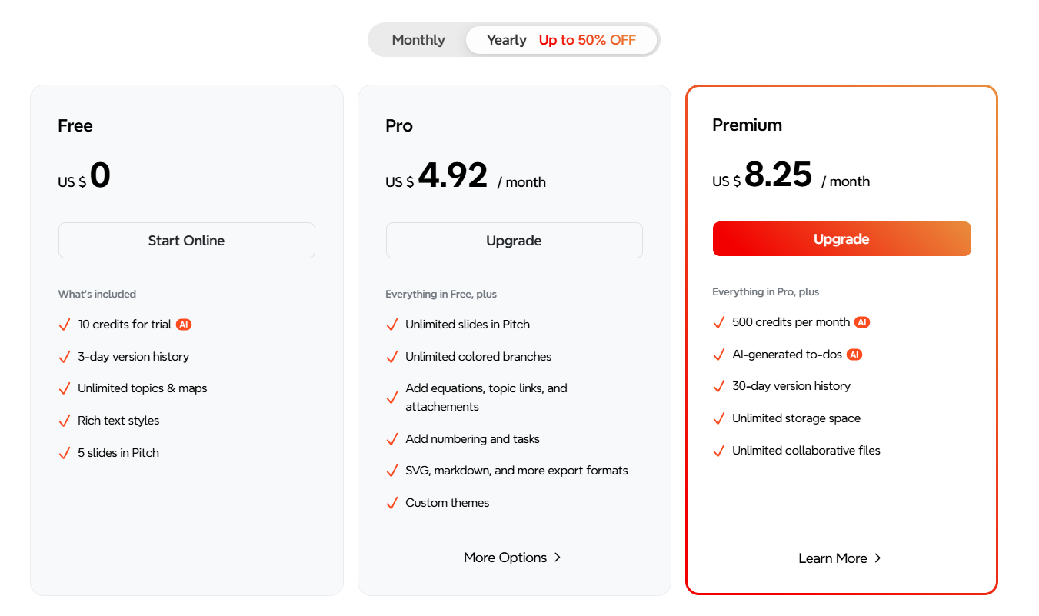Click the AI badge beside AI-generated to-dos

coord(854,355)
